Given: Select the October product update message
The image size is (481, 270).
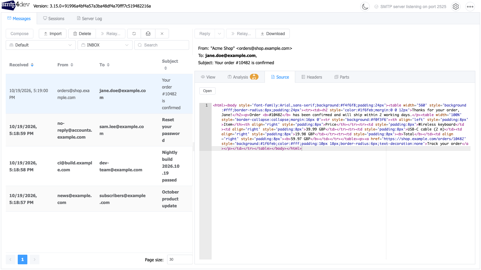Looking at the screenshot, I should 99,199.
